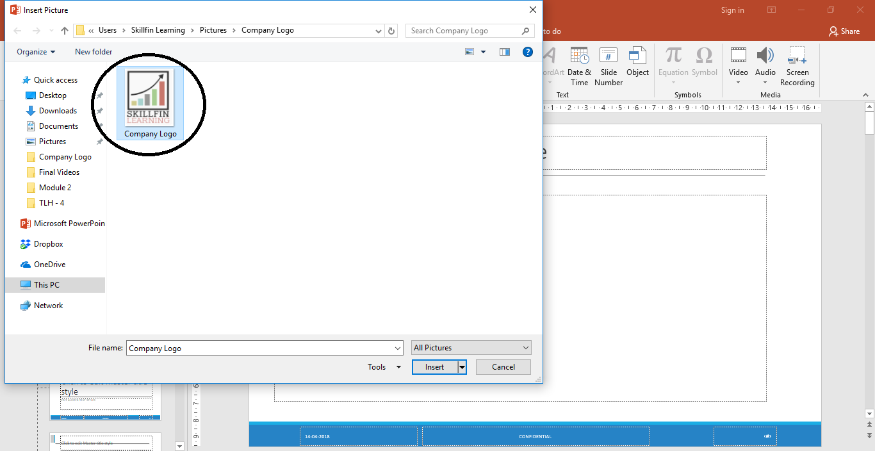Screen dimensions: 875x451
Task: Click the 14-04-2018 date placeholder
Action: click(x=359, y=436)
